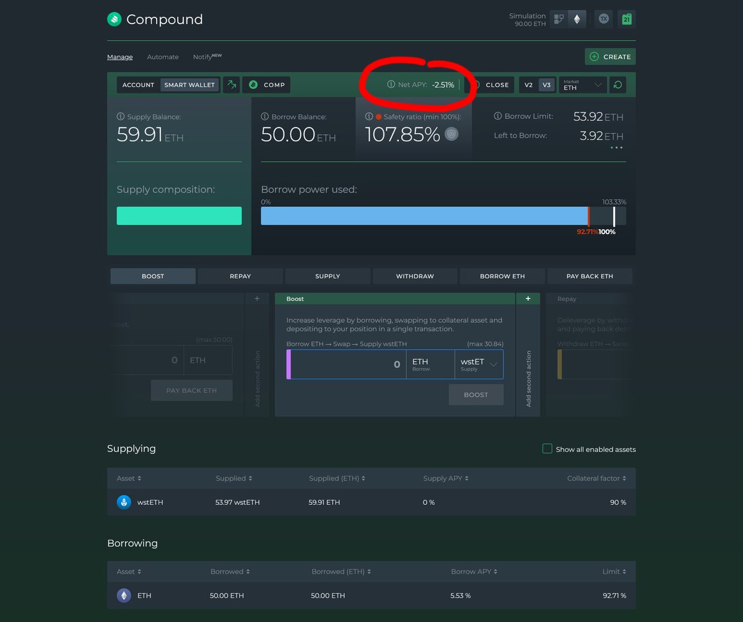Open the simulation flow diagram icon
Image resolution: width=743 pixels, height=622 pixels.
point(559,19)
